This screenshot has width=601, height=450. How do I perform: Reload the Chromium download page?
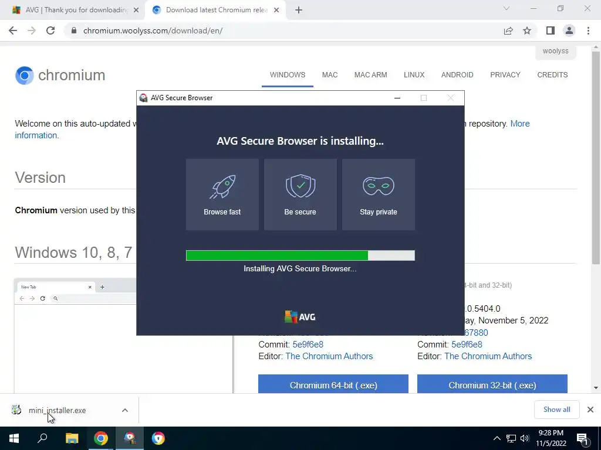click(50, 30)
